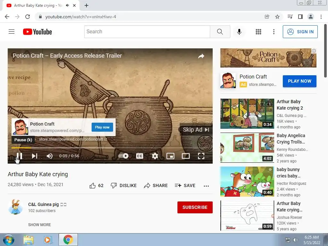This screenshot has height=246, width=328.
Task: Open YouTube settings three-dot menu
Action: [274, 32]
